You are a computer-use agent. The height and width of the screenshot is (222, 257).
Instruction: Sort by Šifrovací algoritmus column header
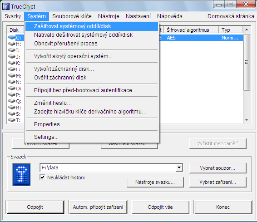[x=191, y=30]
